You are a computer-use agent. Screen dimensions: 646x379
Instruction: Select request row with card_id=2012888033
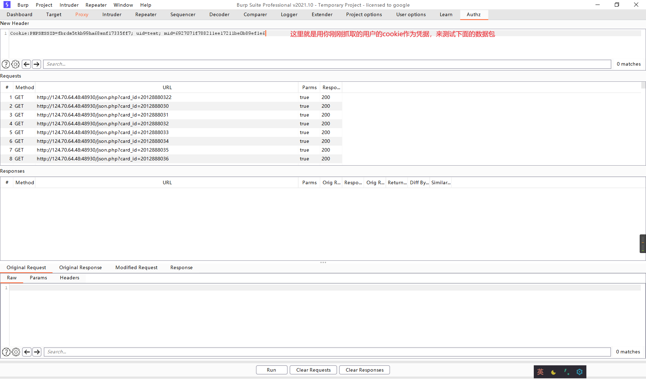[171, 133]
